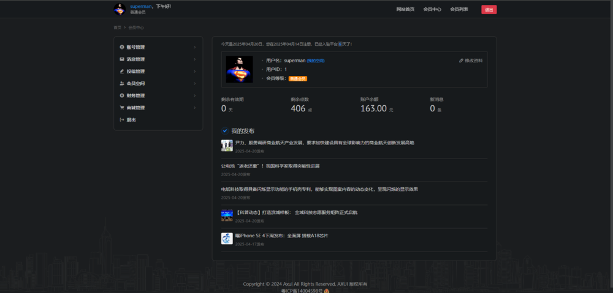
Task: Expand the 商城管理 chevron arrow
Action: pyautogui.click(x=194, y=108)
